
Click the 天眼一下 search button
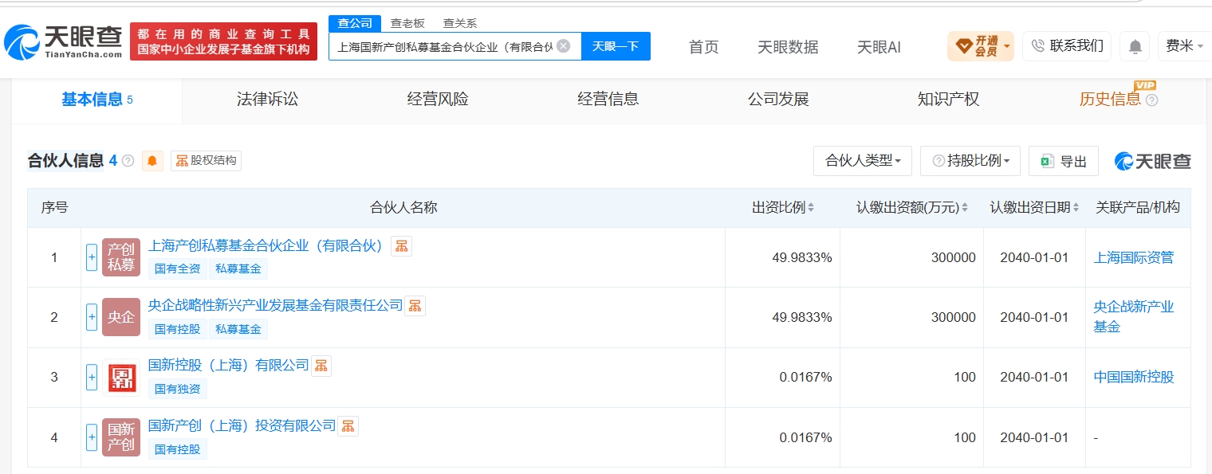[x=616, y=46]
